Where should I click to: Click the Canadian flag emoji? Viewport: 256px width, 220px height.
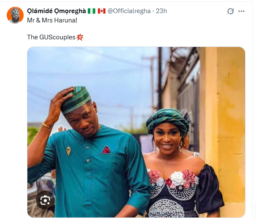click(101, 11)
